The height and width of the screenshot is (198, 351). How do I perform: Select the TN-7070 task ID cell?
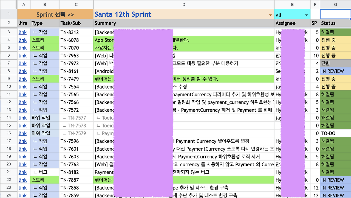[76, 48]
